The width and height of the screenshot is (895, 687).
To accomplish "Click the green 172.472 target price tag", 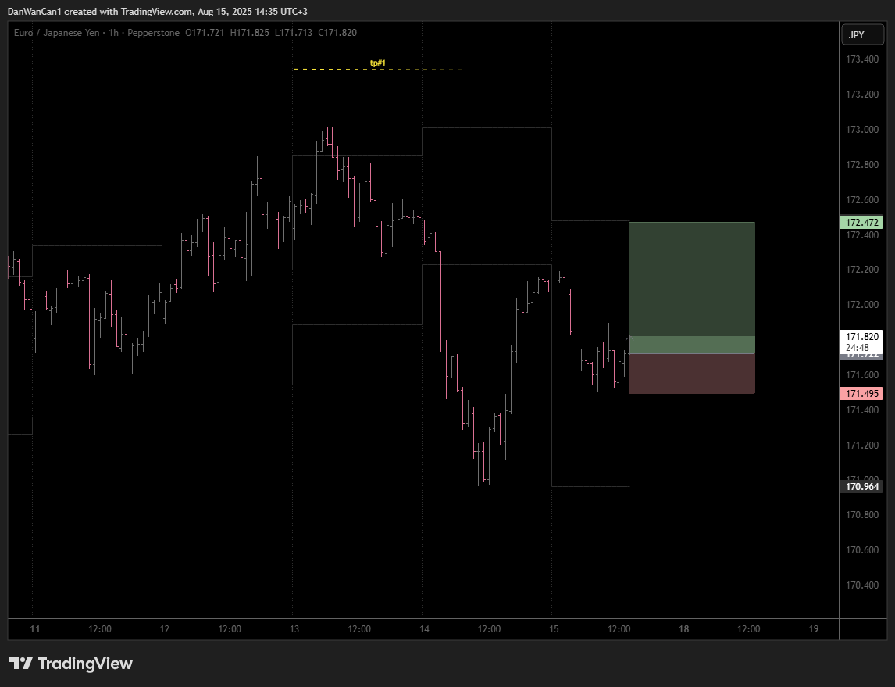I will (861, 222).
